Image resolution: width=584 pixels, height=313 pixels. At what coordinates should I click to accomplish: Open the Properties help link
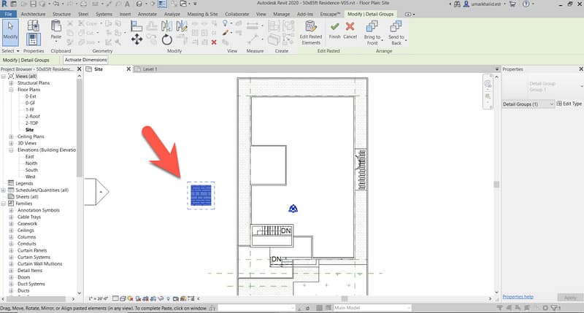(x=518, y=297)
